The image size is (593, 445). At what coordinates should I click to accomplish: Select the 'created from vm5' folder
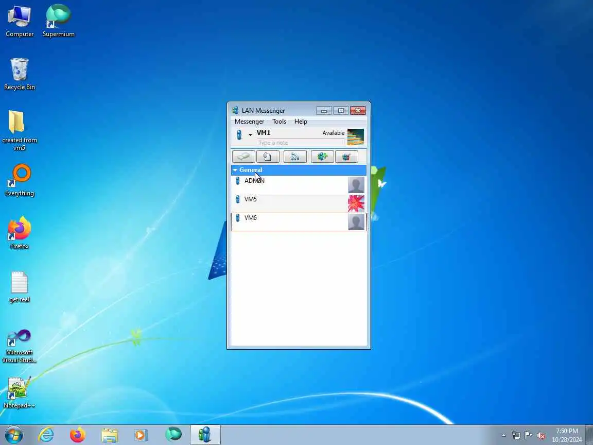[20, 130]
